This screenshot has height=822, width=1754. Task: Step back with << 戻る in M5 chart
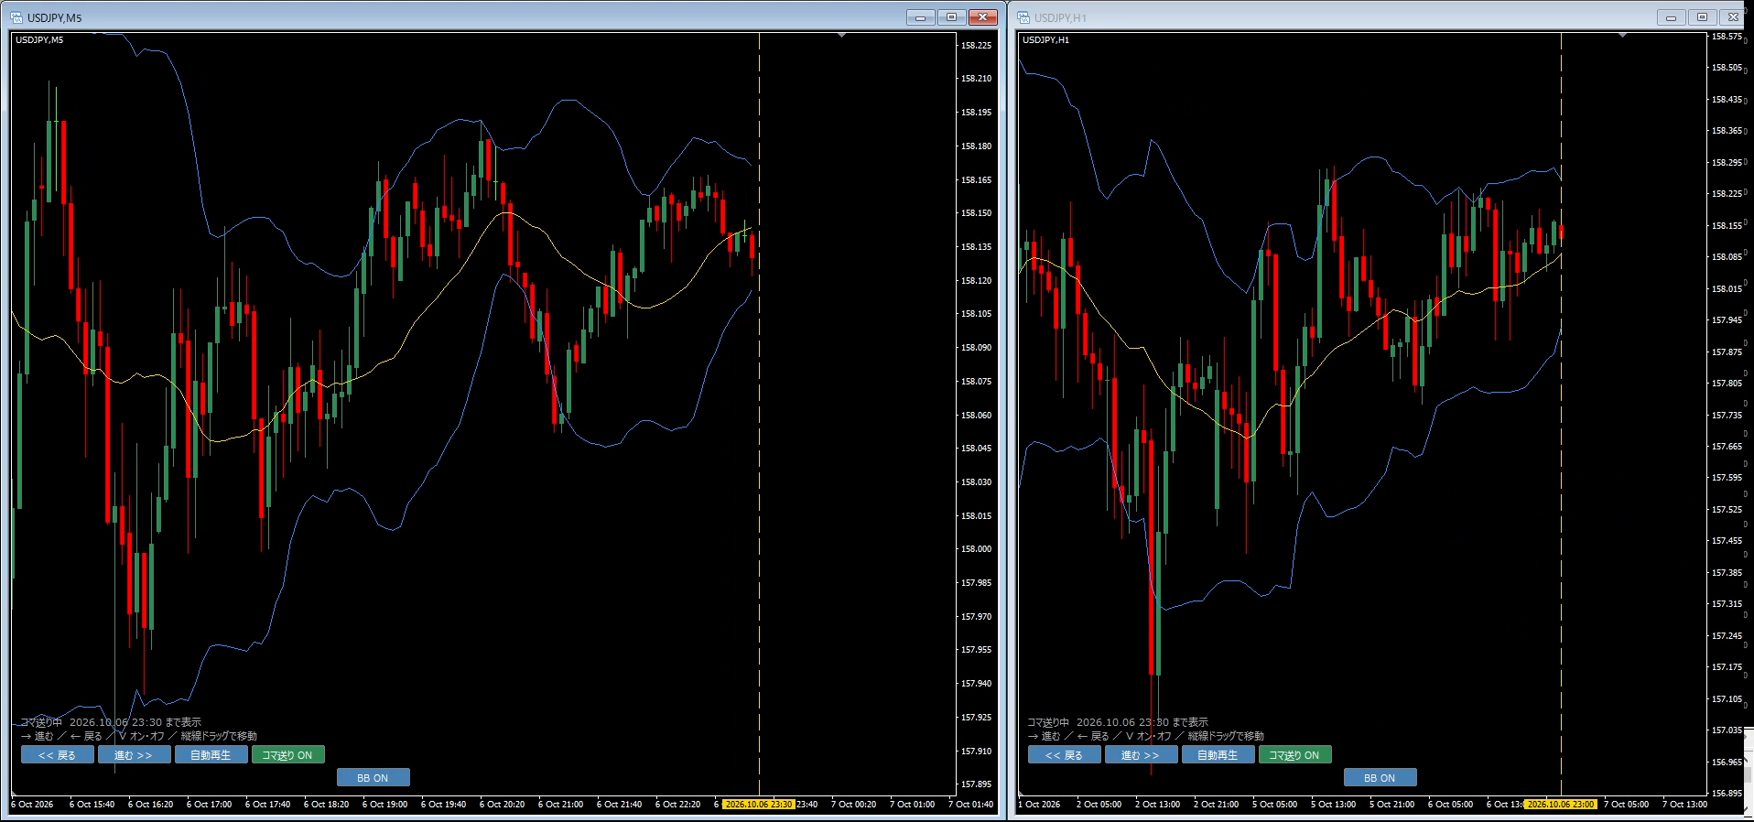[57, 755]
